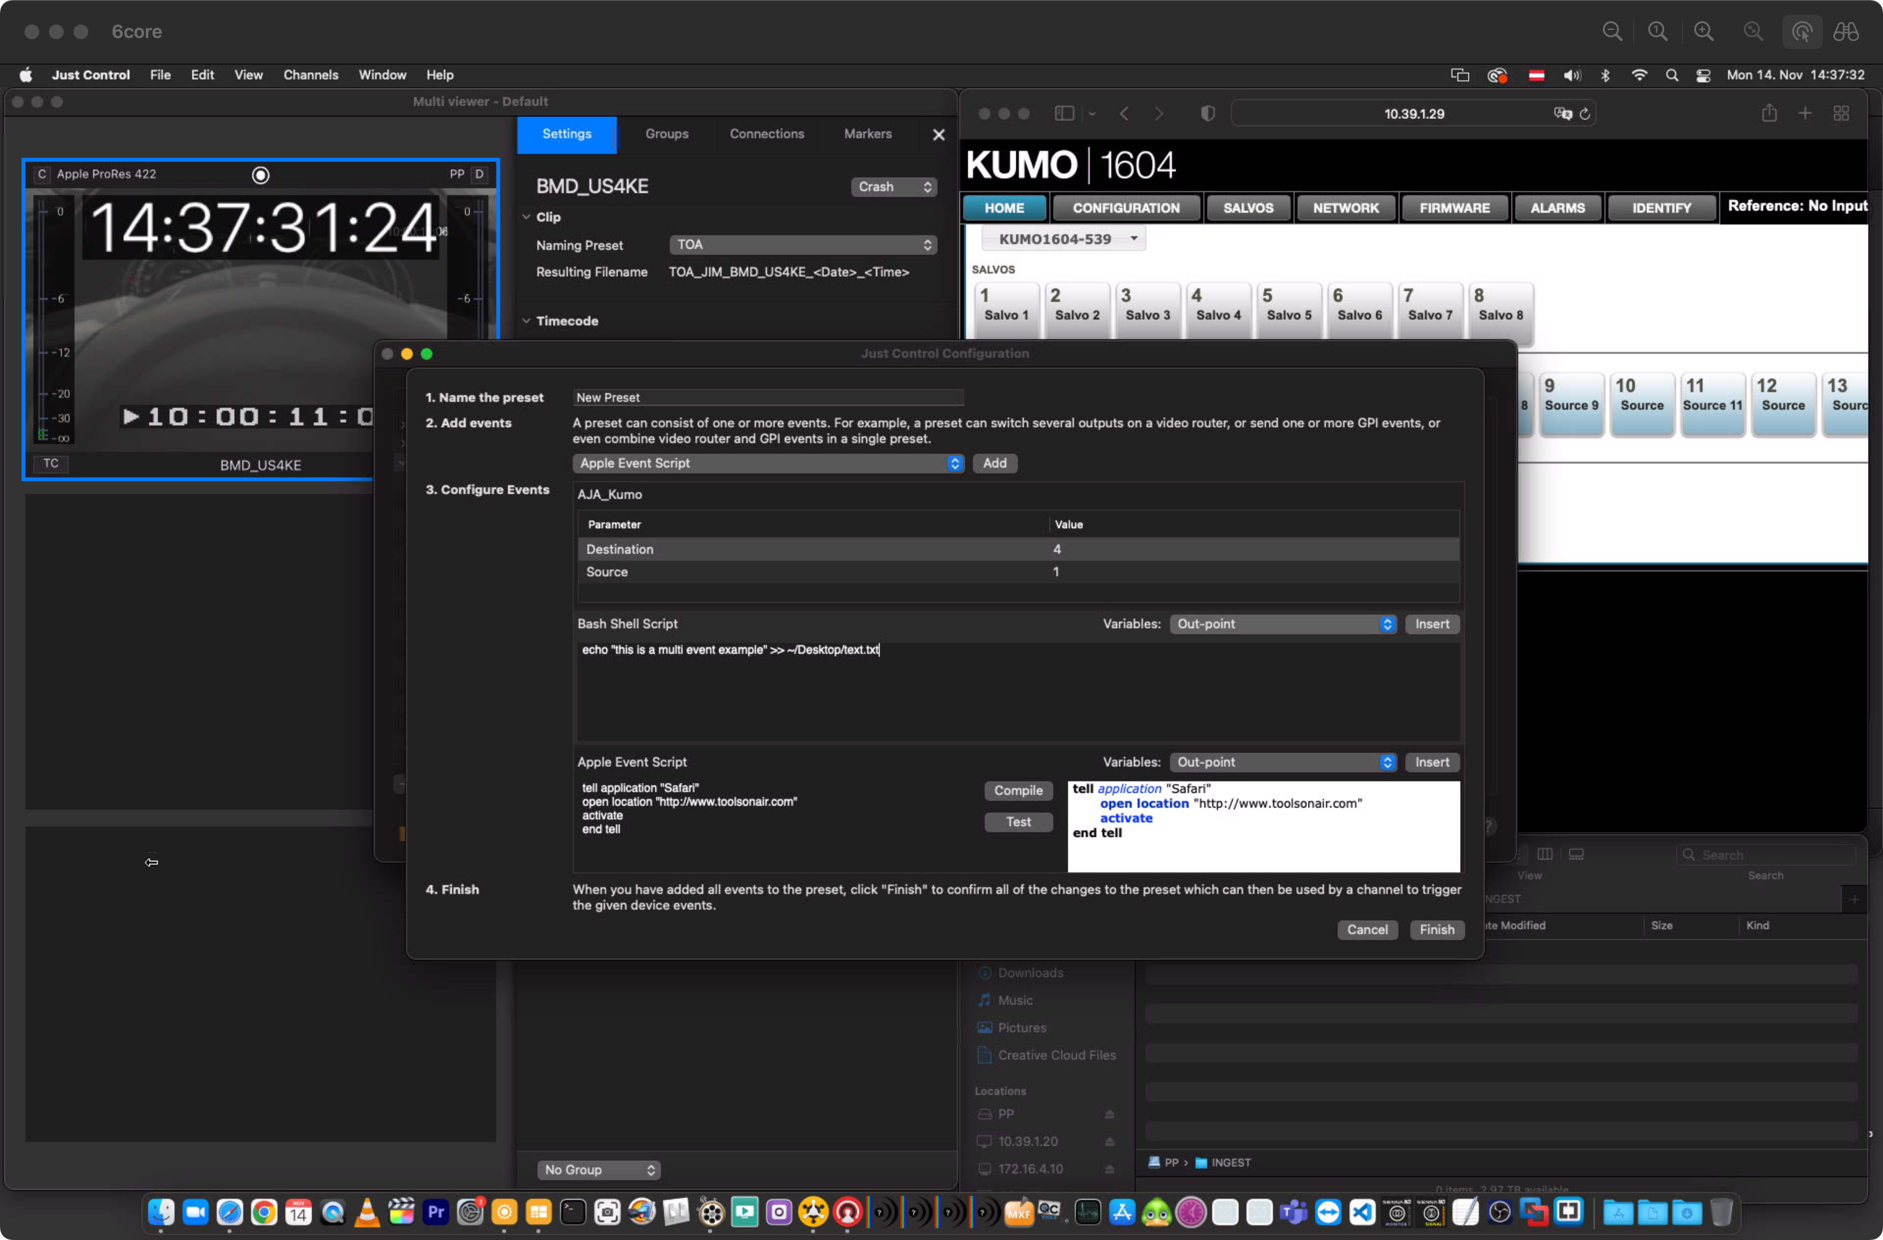Open Visual Studio Code from the dock
1883x1240 pixels.
1363,1212
